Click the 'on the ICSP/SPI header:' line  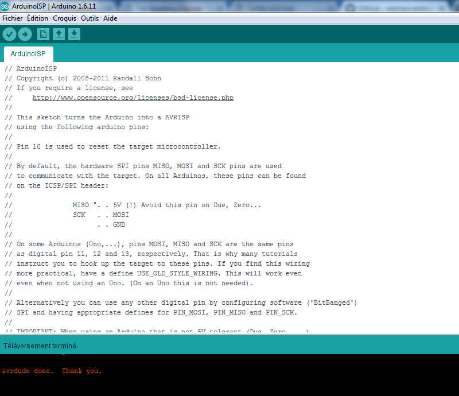point(56,185)
